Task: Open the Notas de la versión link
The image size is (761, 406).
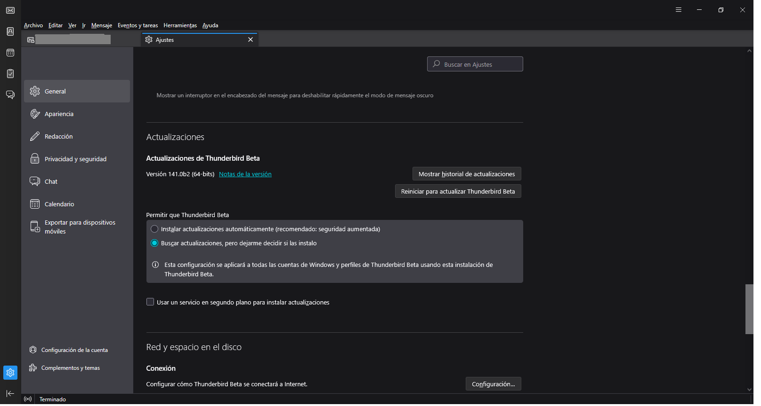Action: pos(245,174)
